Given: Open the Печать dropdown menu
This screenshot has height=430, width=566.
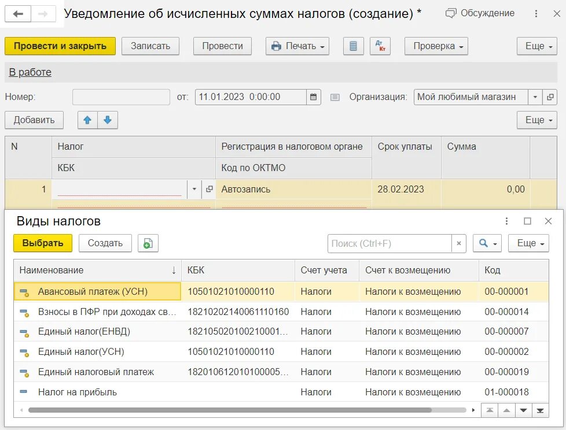Looking at the screenshot, I should pyautogui.click(x=297, y=46).
